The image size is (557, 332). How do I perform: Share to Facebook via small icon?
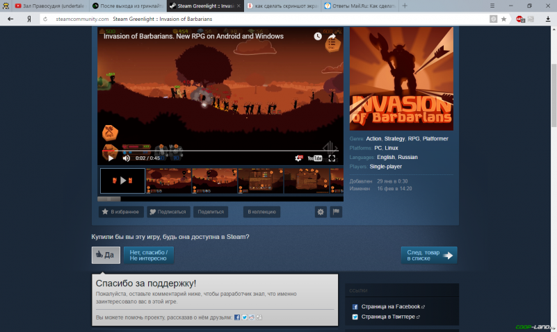coord(237,317)
